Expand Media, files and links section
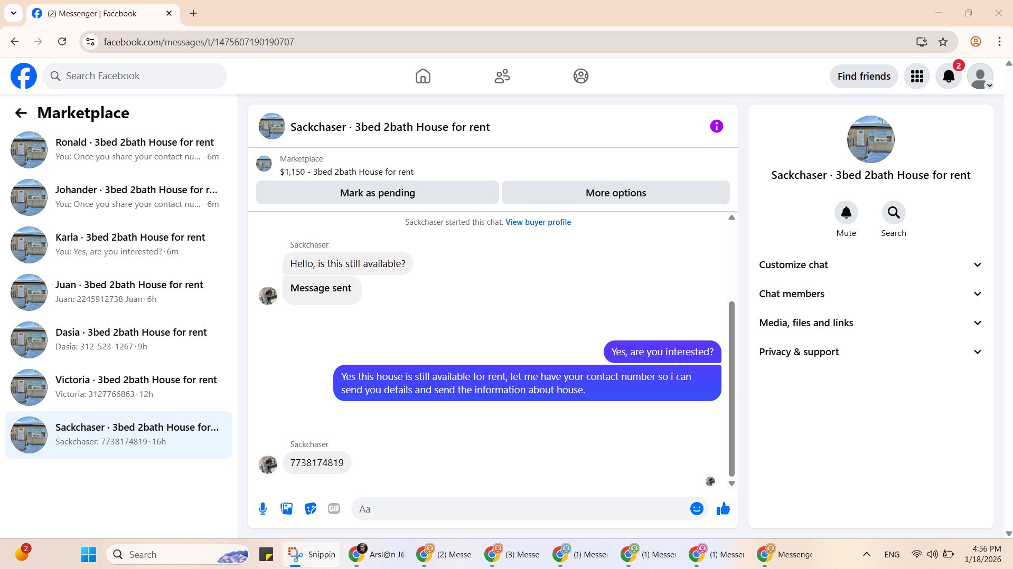1013x569 pixels. pyautogui.click(x=870, y=323)
